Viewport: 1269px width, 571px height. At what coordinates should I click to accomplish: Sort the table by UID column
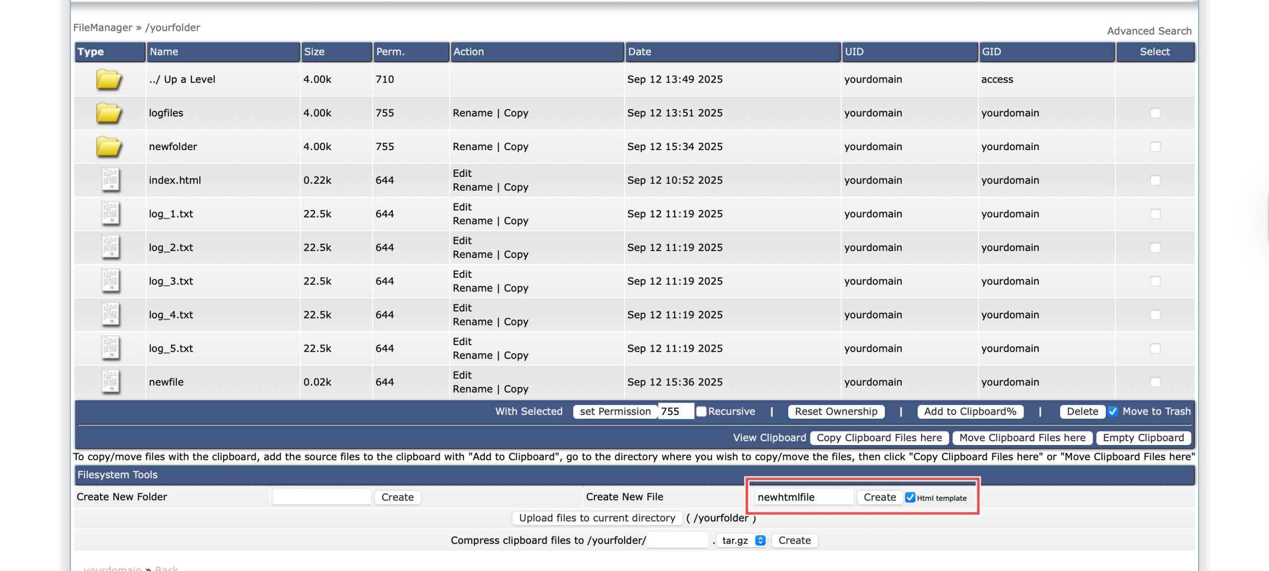[x=854, y=52]
